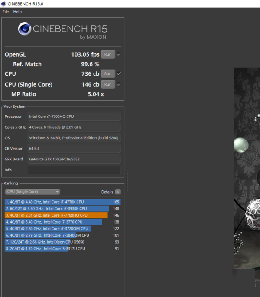Select ranking row 1 i7-4770K CPU
The image size is (260, 297).
pyautogui.click(x=63, y=202)
